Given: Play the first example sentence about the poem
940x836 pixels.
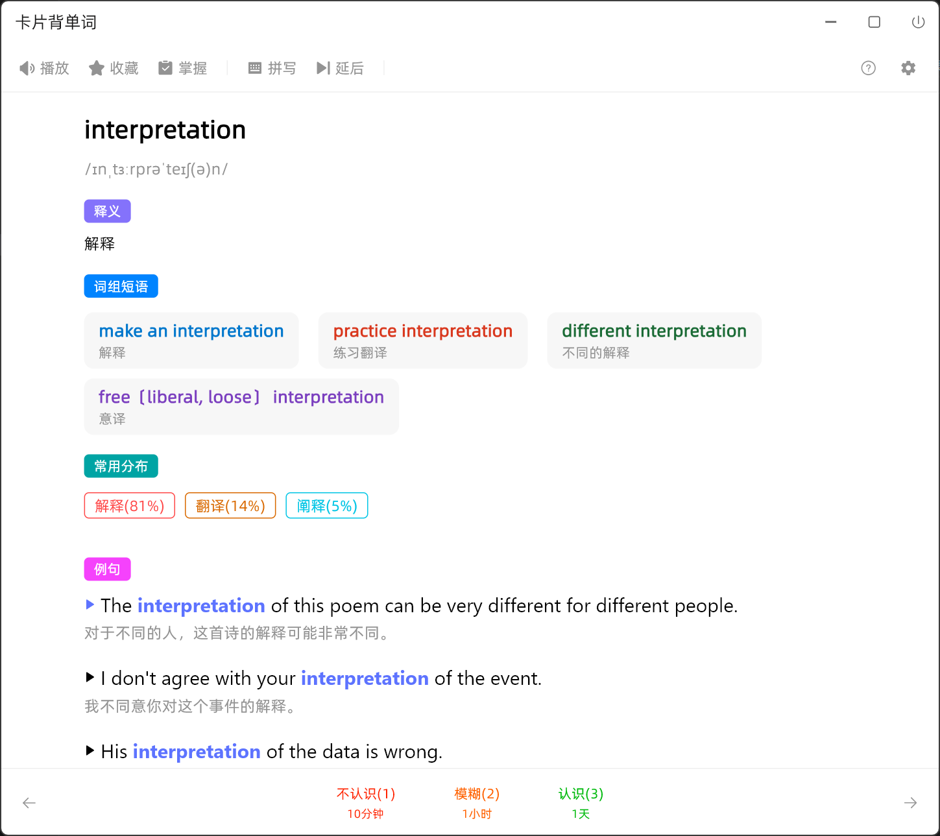Looking at the screenshot, I should tap(90, 605).
